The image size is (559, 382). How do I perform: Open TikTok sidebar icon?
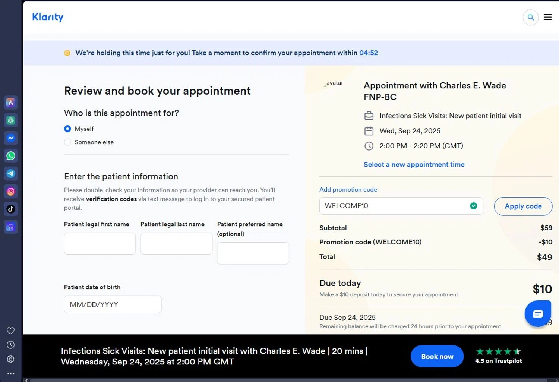pyautogui.click(x=11, y=209)
